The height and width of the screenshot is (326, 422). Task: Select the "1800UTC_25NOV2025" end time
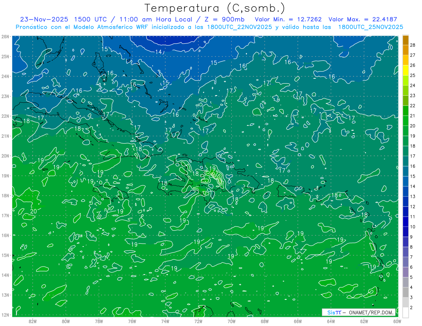point(371,27)
